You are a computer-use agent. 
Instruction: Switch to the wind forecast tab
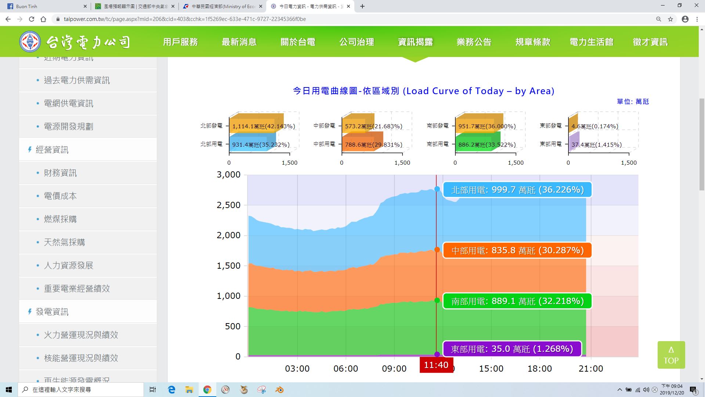[134, 6]
